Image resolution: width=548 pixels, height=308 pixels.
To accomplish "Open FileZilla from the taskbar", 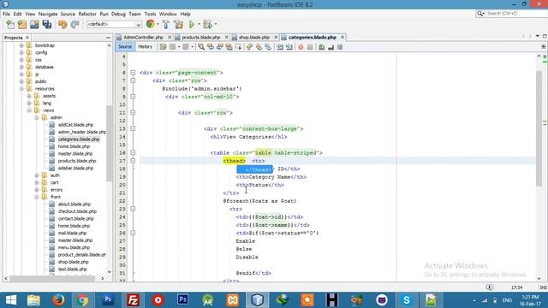I will click(133, 300).
